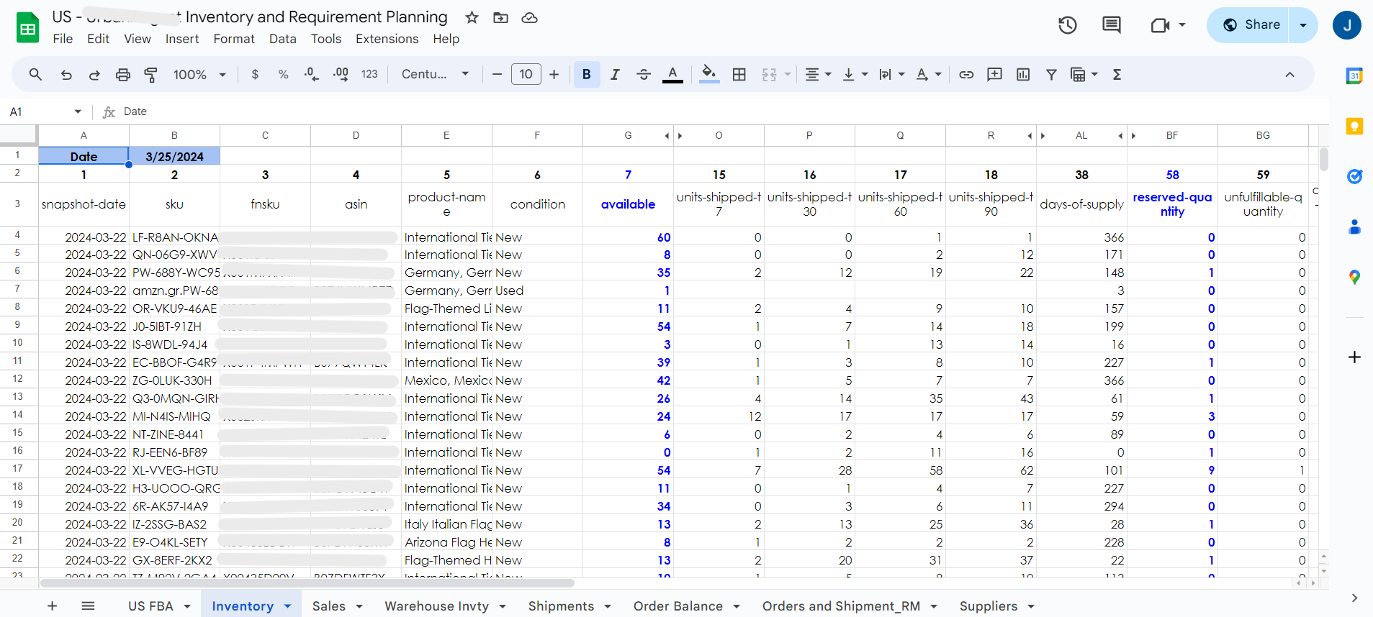Decrease decimal places icon
This screenshot has width=1373, height=617.
312,74
